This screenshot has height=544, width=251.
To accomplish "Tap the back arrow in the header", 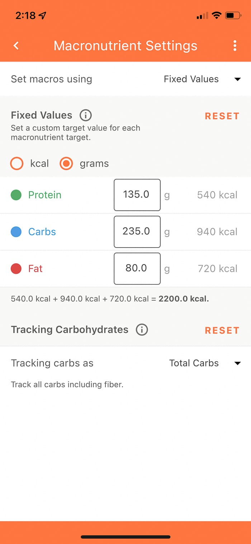I will (x=16, y=46).
